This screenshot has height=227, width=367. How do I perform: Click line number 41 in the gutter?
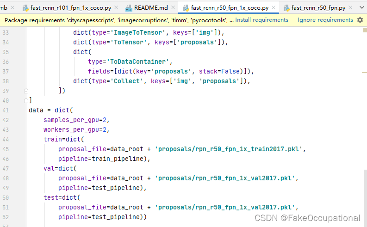6,110
